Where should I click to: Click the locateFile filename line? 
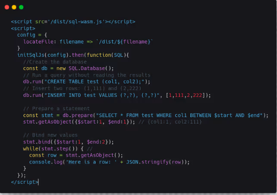pos(88,42)
